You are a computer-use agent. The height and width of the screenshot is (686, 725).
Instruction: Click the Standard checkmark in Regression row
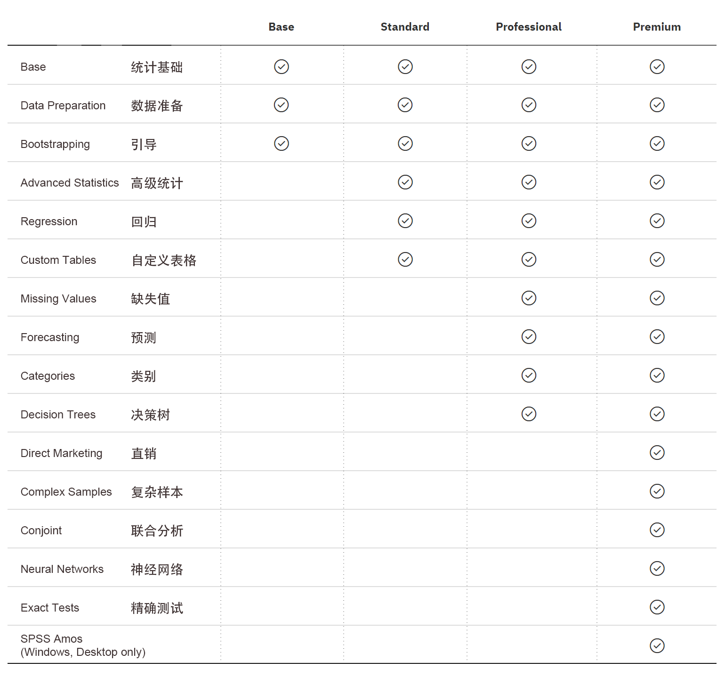[405, 220]
